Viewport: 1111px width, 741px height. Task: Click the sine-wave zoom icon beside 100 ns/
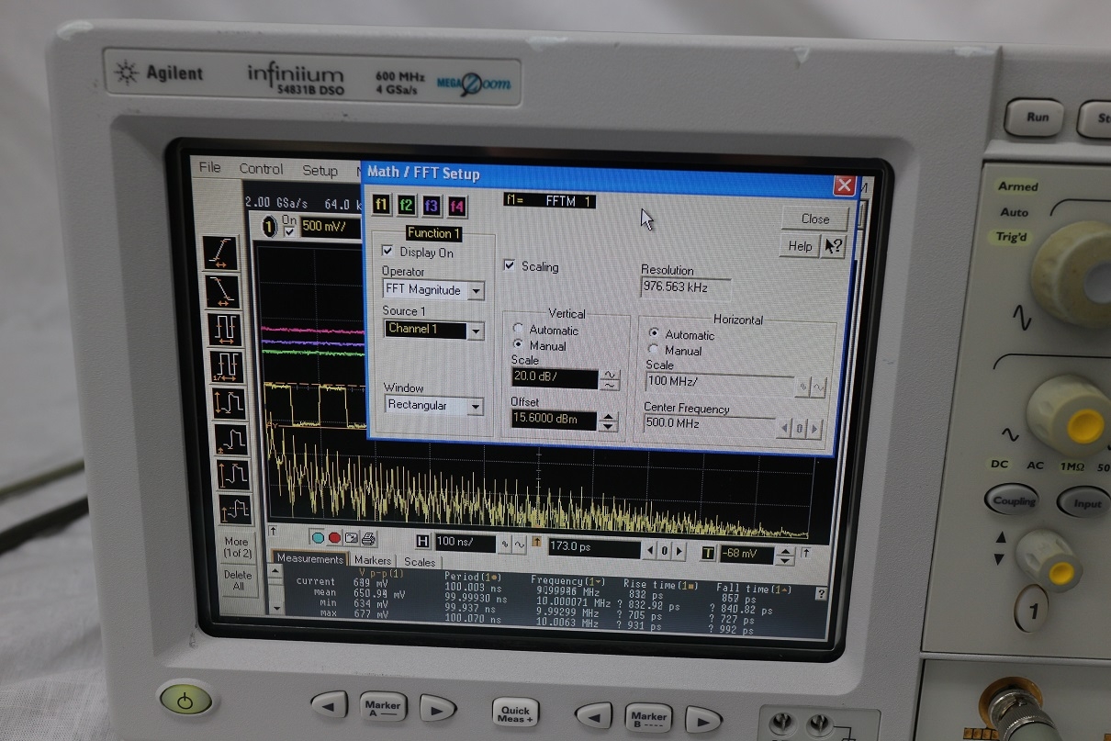point(519,545)
